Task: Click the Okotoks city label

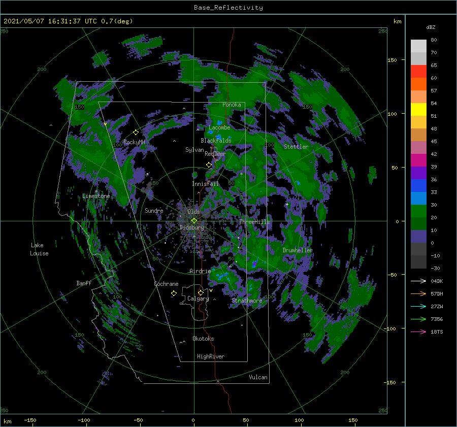Action: point(204,339)
